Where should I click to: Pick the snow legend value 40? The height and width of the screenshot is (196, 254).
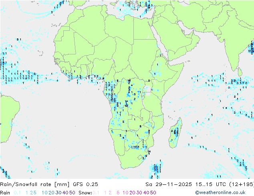click(x=146, y=193)
